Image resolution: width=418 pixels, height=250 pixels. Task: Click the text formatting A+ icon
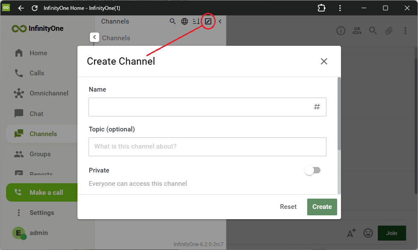click(x=351, y=233)
